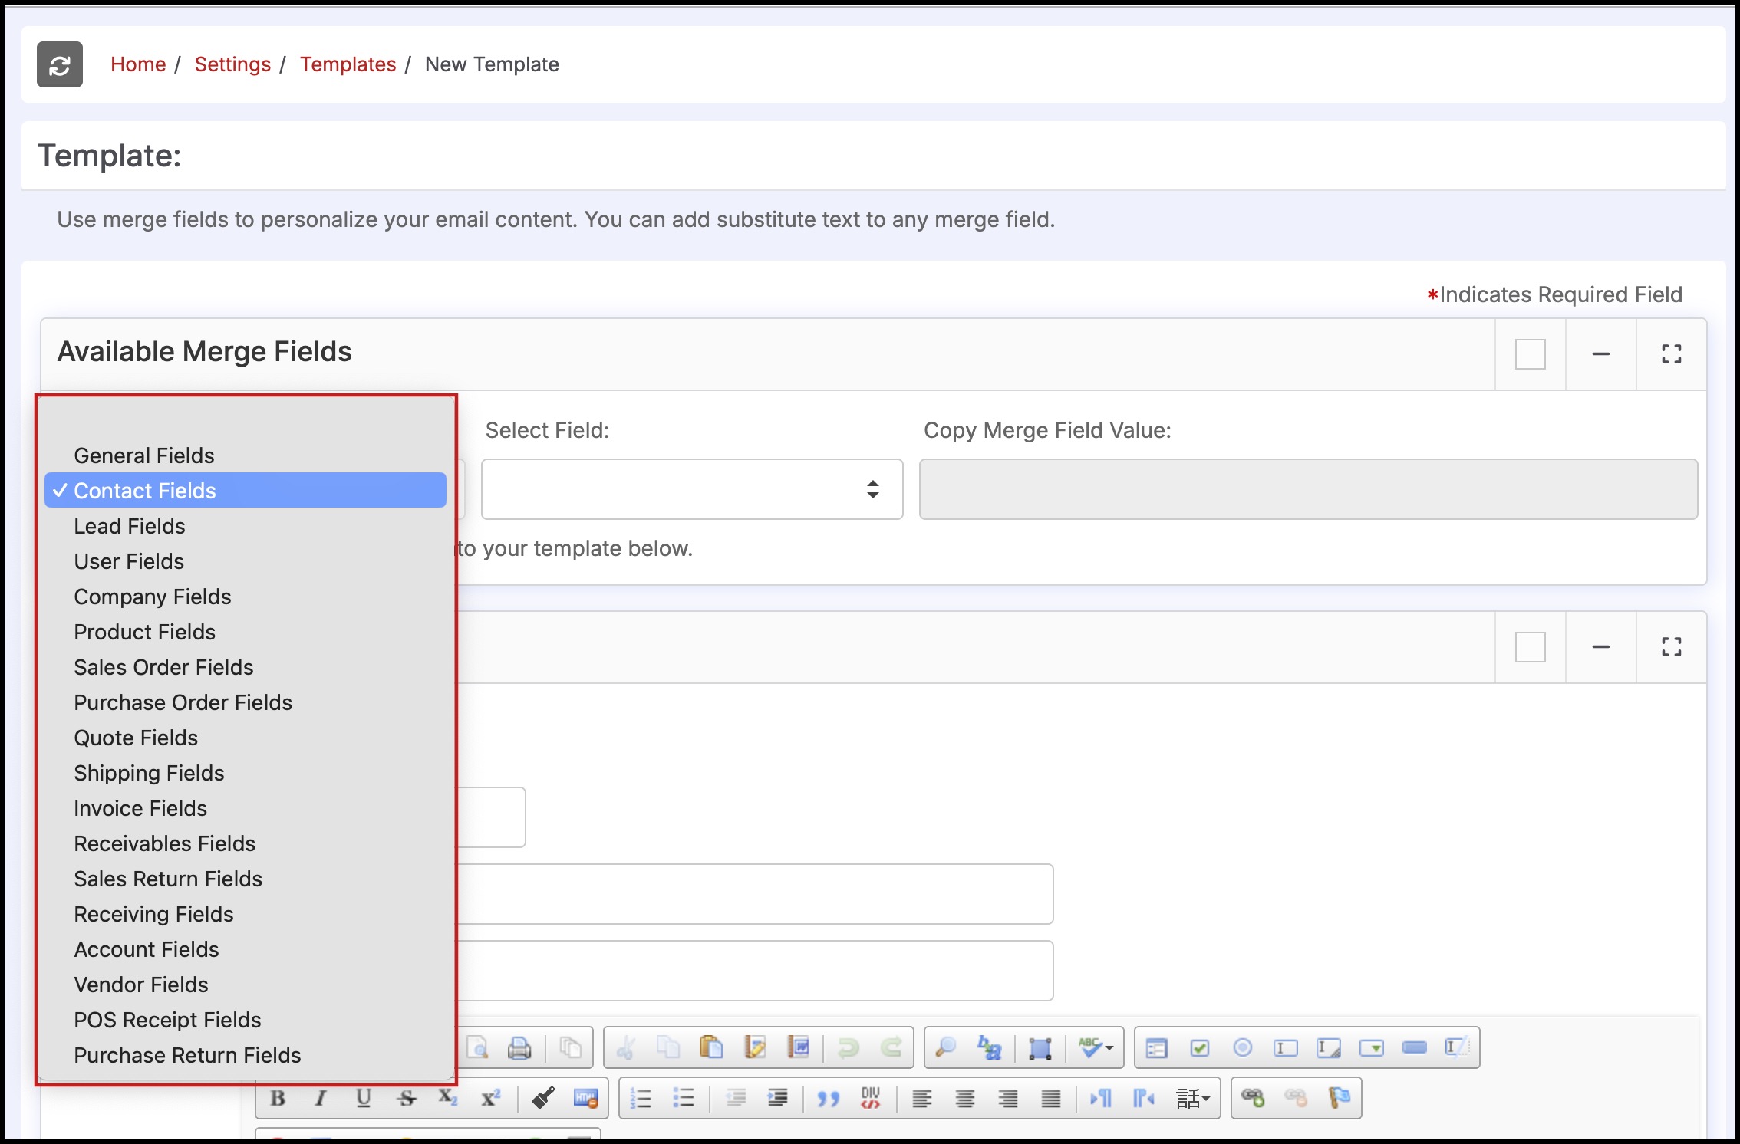Collapse the Available Merge Fields panel

point(1600,354)
